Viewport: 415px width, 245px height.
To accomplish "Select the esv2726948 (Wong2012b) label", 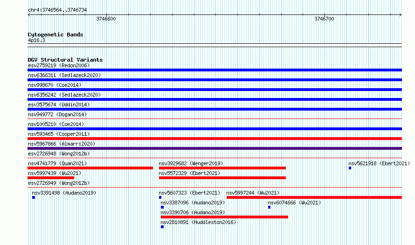I will [59, 154].
